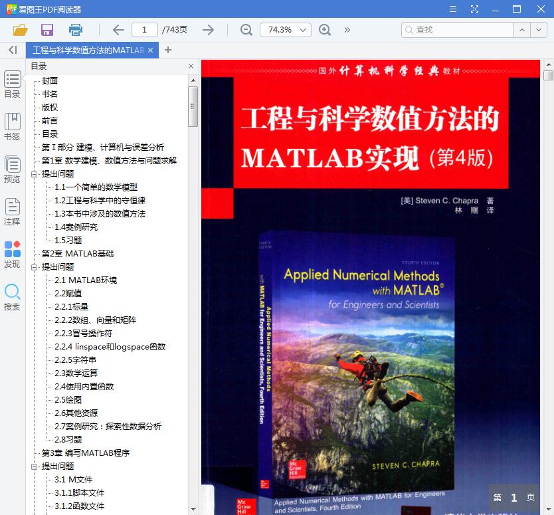Print the document with the printer icon
Screen dimensions: 554x515
75,30
